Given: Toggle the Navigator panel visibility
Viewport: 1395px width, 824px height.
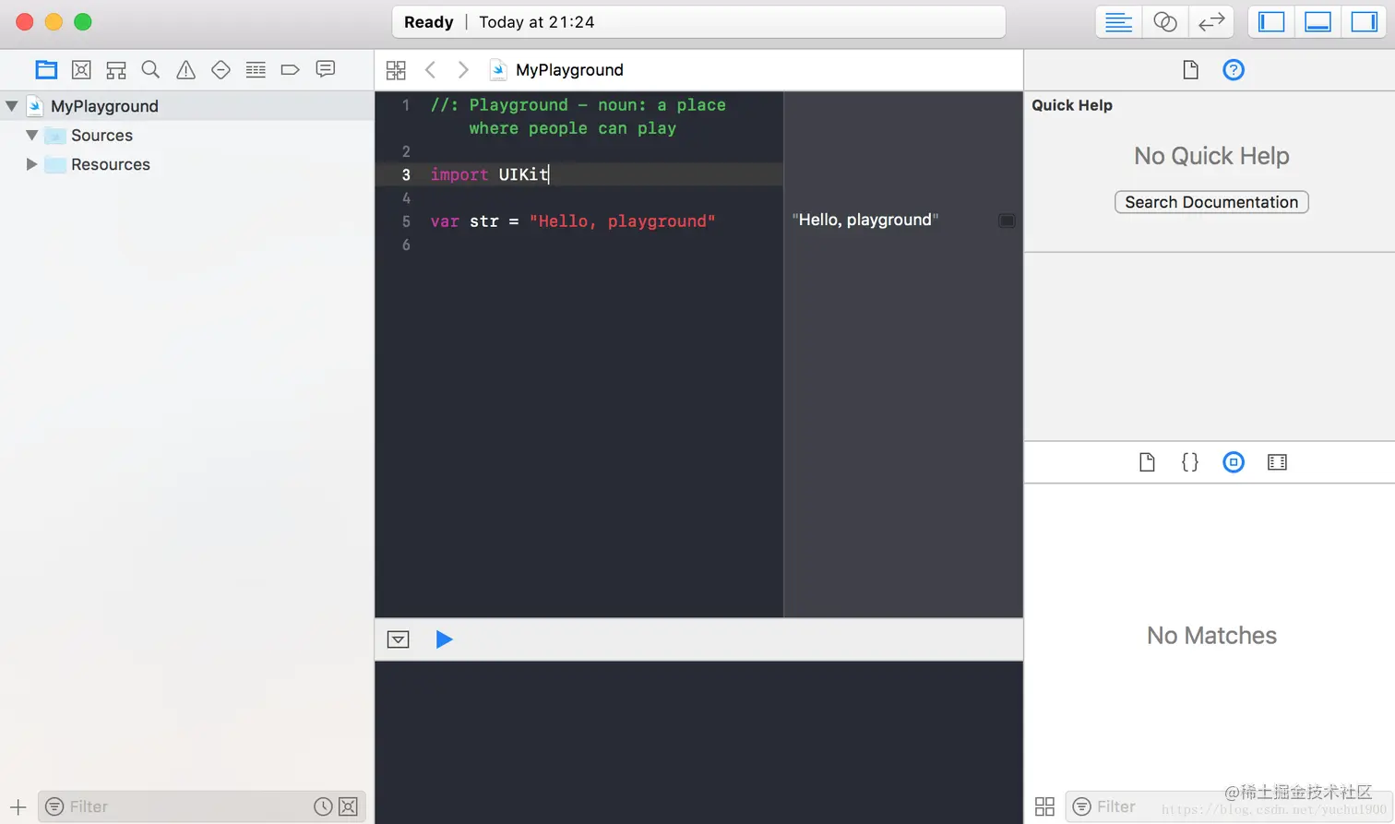Looking at the screenshot, I should [x=1271, y=22].
